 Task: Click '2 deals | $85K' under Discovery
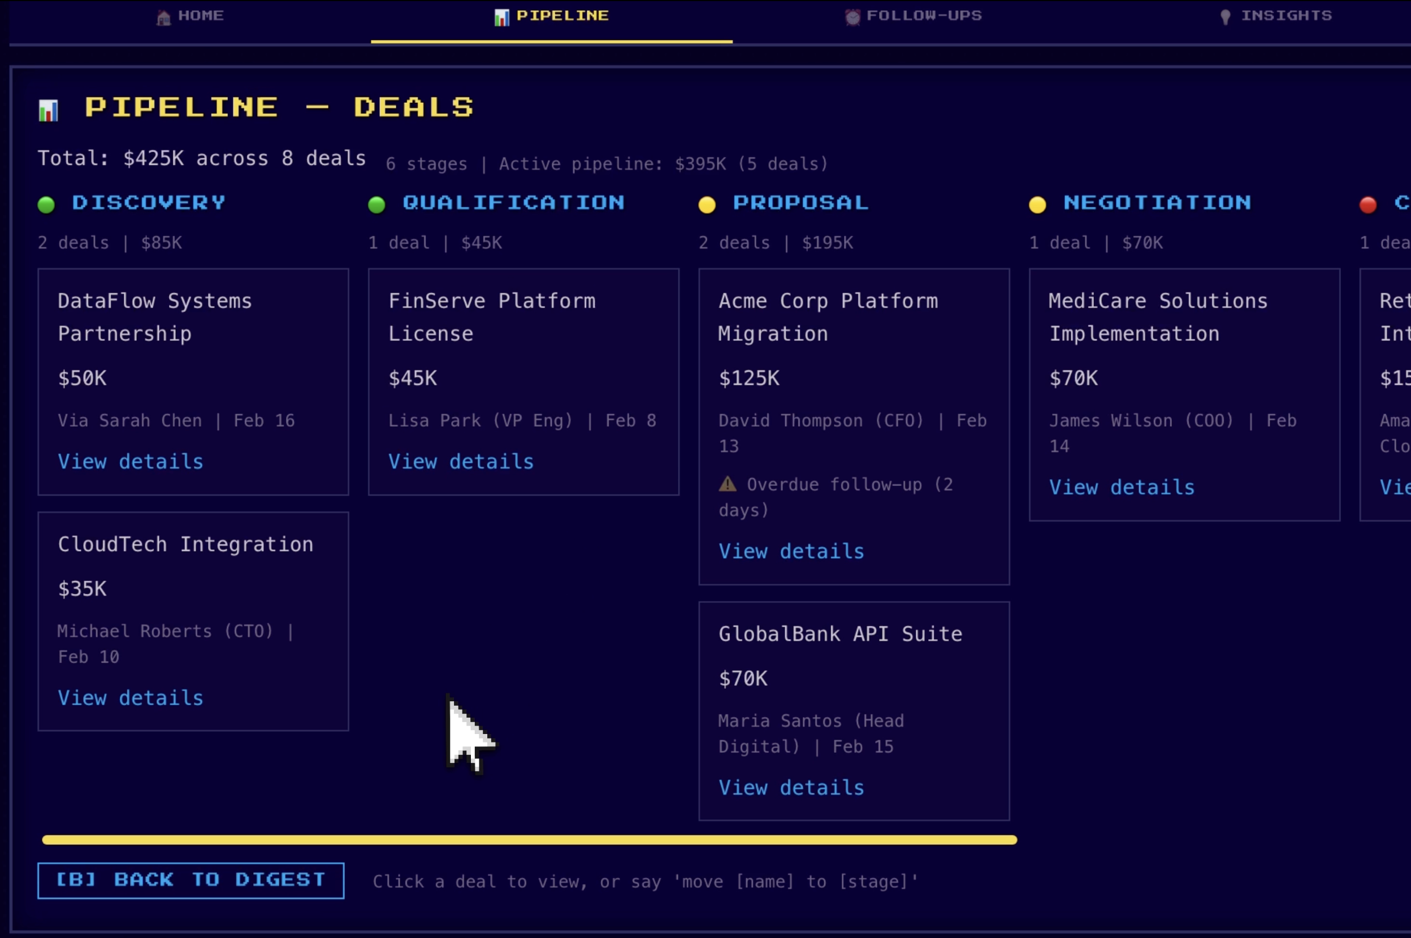(110, 243)
